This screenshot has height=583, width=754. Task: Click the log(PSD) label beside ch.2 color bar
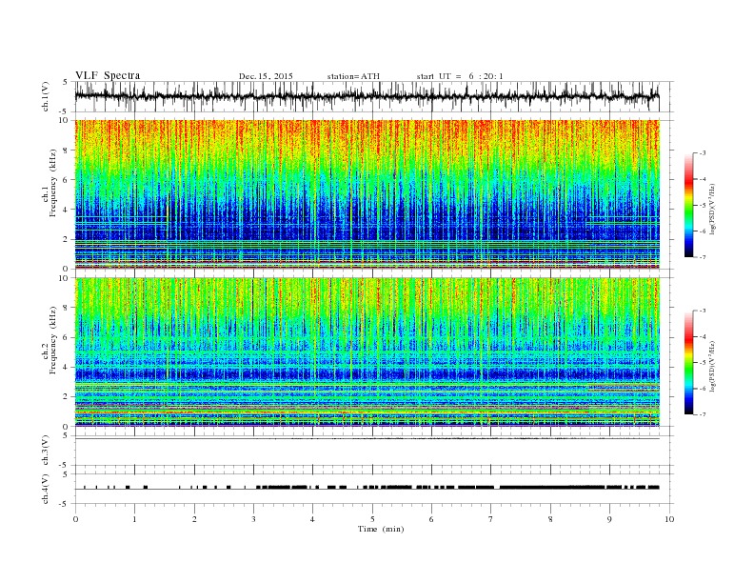(x=712, y=366)
